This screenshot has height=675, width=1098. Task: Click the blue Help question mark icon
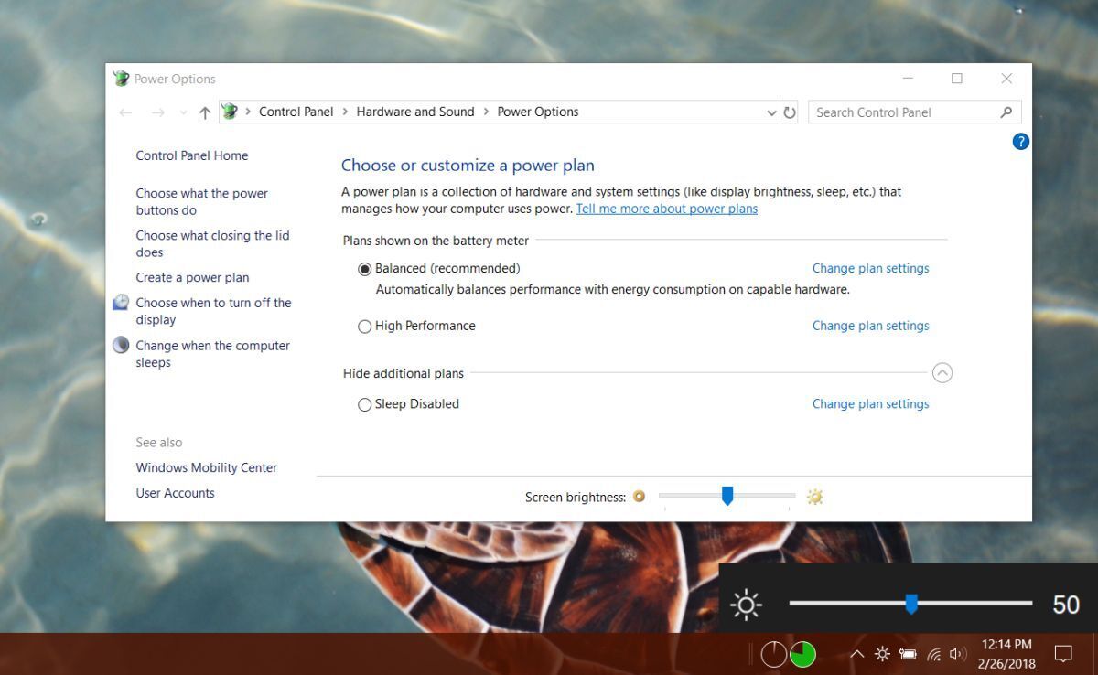tap(1021, 142)
